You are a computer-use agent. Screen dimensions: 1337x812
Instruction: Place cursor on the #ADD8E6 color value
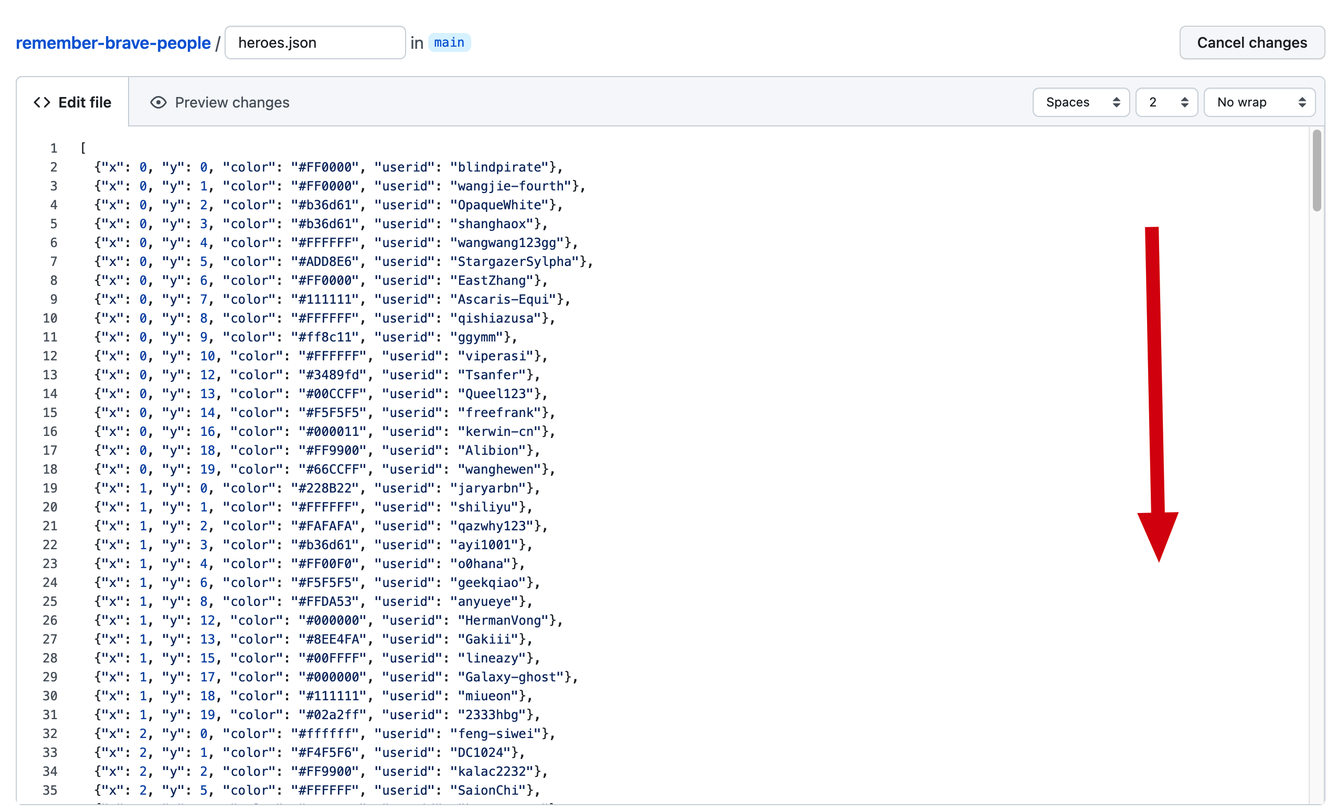pyautogui.click(x=325, y=261)
